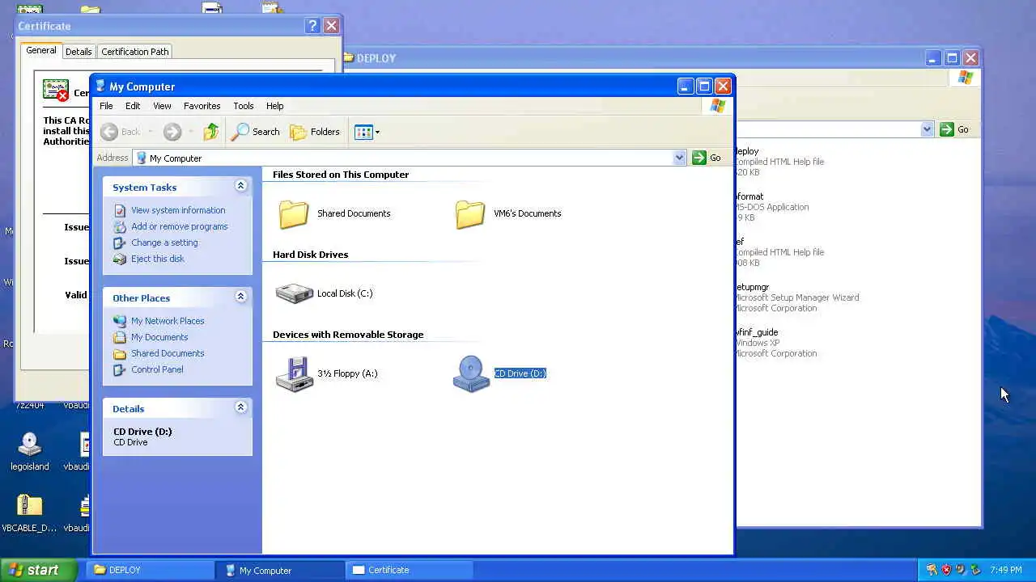Click the Eject this disk icon

point(120,259)
